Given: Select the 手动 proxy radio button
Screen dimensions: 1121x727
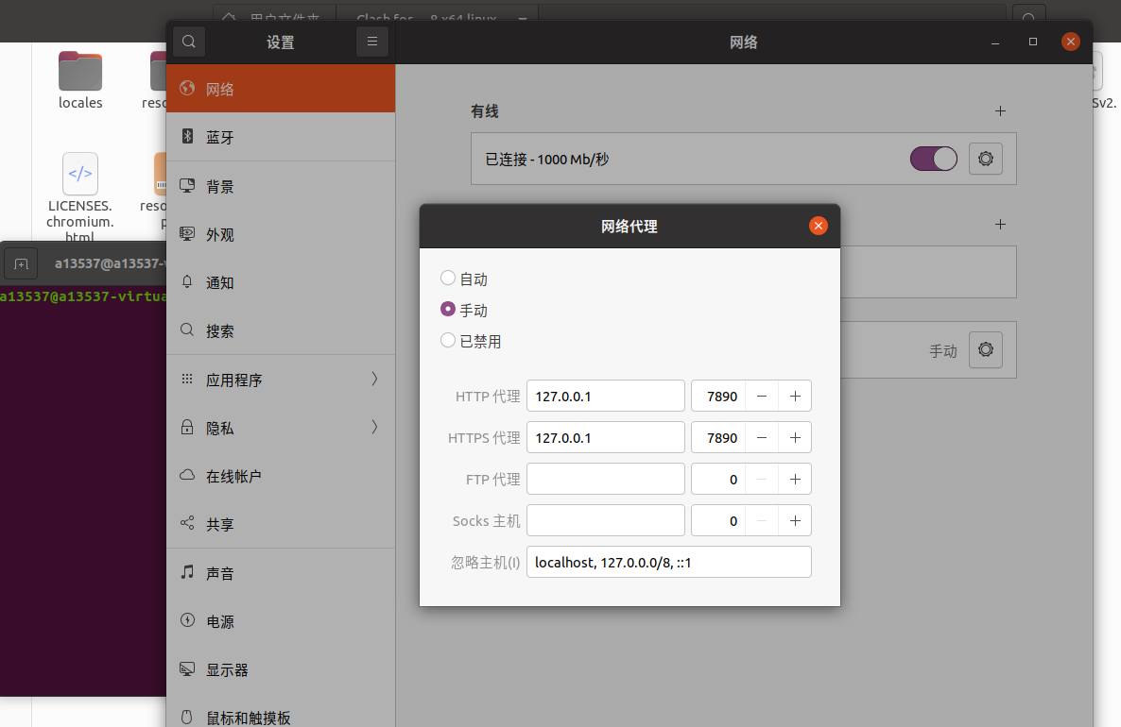Looking at the screenshot, I should 447,309.
